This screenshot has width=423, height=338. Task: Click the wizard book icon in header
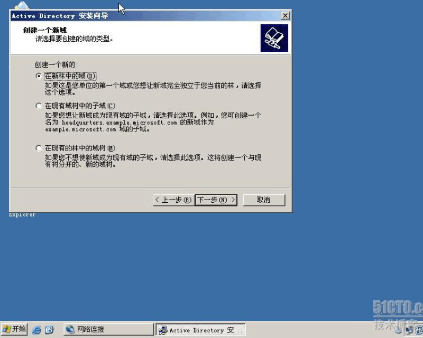click(x=274, y=38)
